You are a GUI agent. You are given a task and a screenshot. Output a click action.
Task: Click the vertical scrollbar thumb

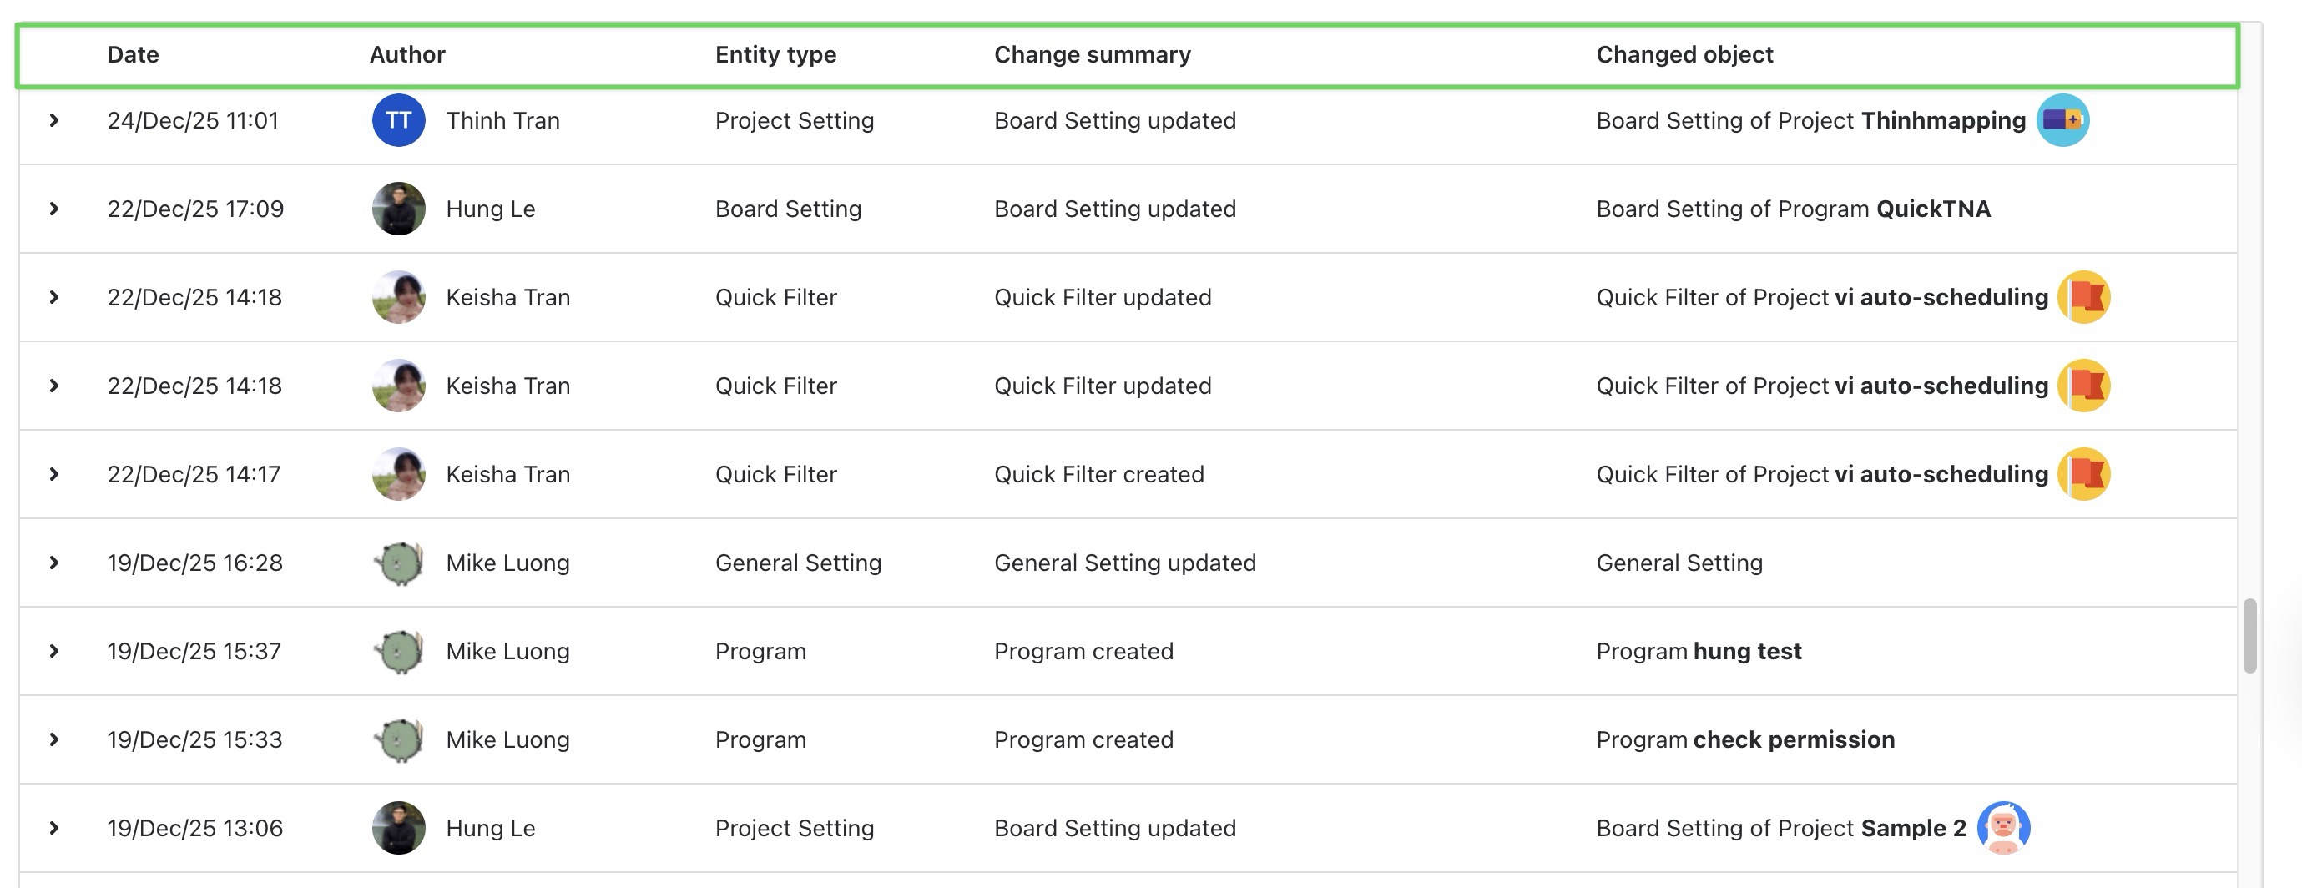[2249, 635]
